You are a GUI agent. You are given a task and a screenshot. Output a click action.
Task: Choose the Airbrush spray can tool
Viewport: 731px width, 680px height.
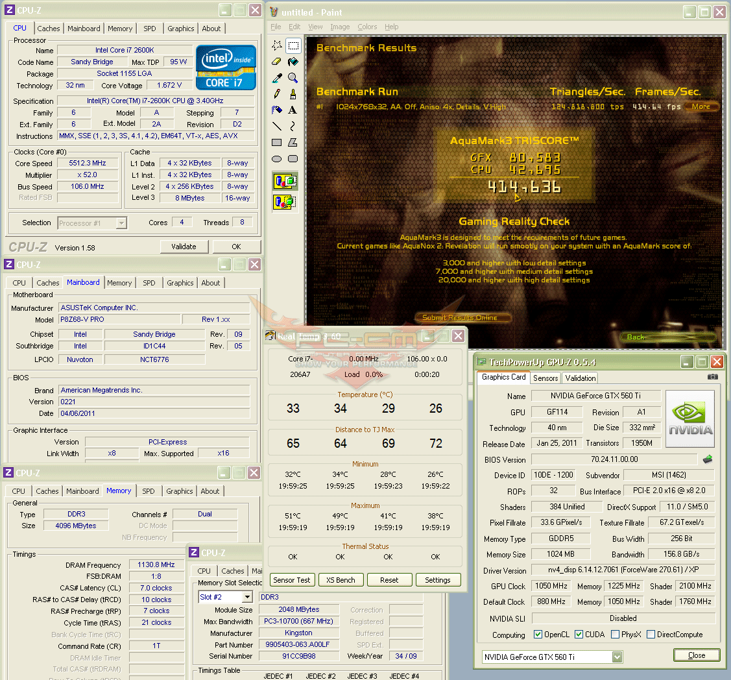coord(277,110)
